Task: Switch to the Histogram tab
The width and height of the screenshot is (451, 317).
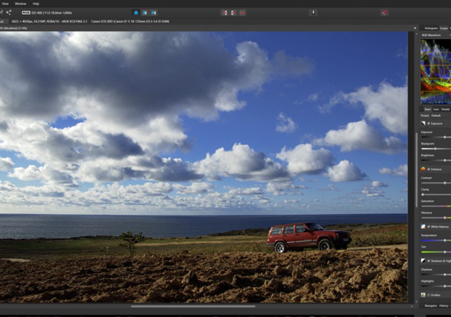Action: [431, 28]
